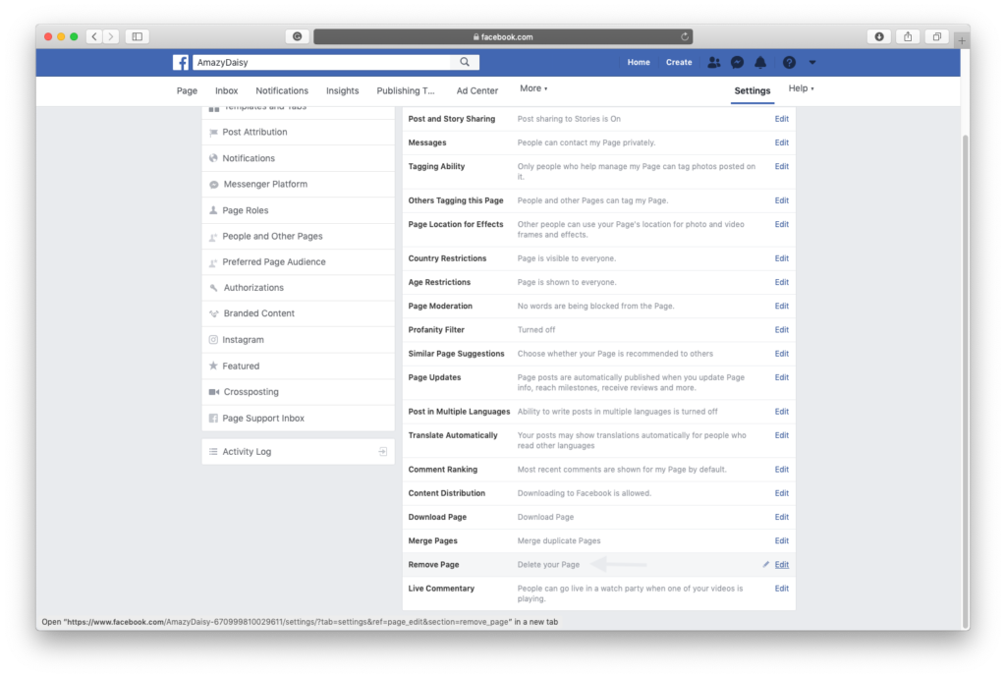The height and width of the screenshot is (678, 1006).
Task: Open the Help dropdown menu
Action: coord(801,88)
